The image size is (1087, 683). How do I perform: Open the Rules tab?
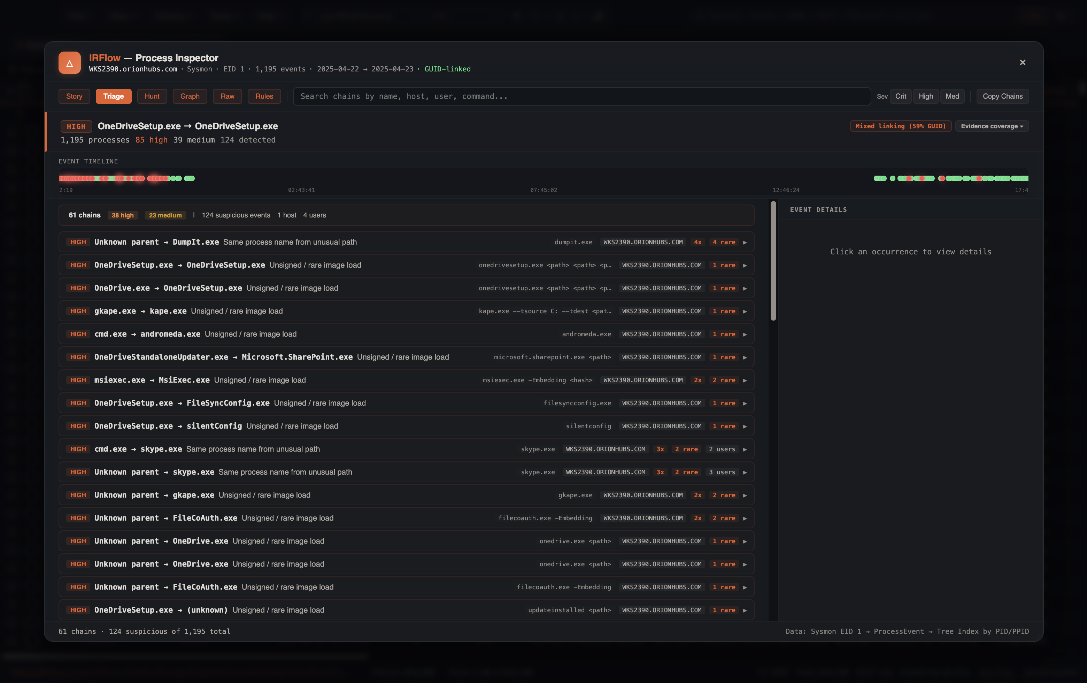264,96
